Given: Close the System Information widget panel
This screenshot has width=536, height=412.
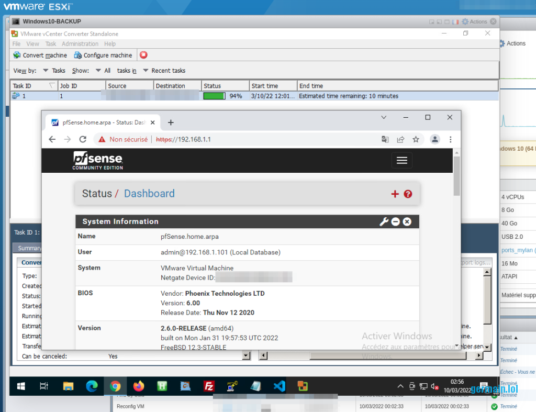Looking at the screenshot, I should tap(407, 221).
